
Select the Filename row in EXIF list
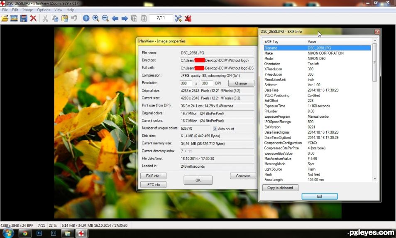(x=317, y=48)
